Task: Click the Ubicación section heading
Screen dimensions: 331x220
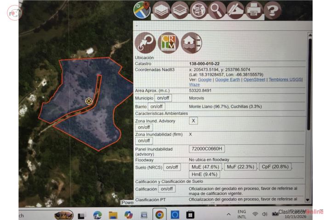Action: point(144,58)
